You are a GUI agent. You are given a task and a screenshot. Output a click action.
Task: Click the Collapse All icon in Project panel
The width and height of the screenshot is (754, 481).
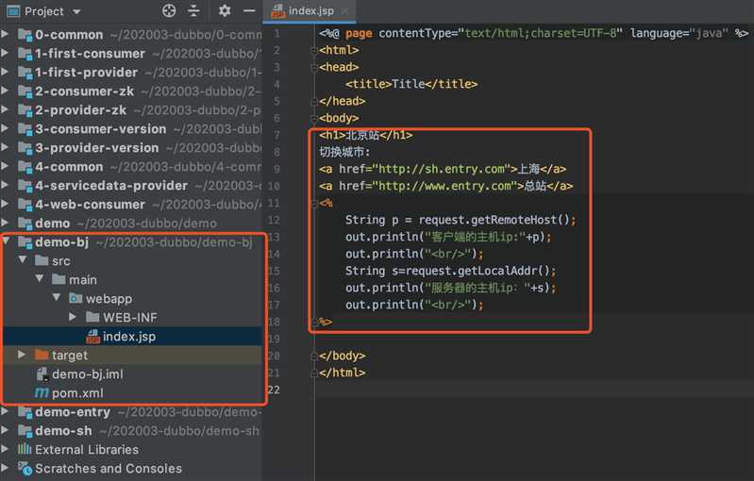[193, 11]
